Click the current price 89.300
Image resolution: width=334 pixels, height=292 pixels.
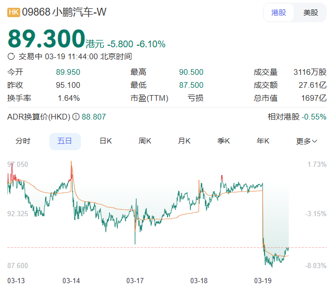tap(46, 38)
